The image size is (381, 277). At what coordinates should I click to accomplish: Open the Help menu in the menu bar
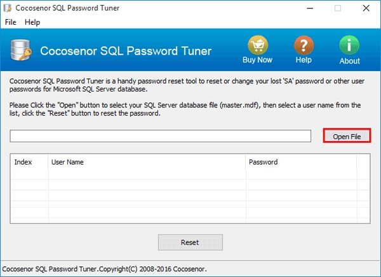[32, 22]
